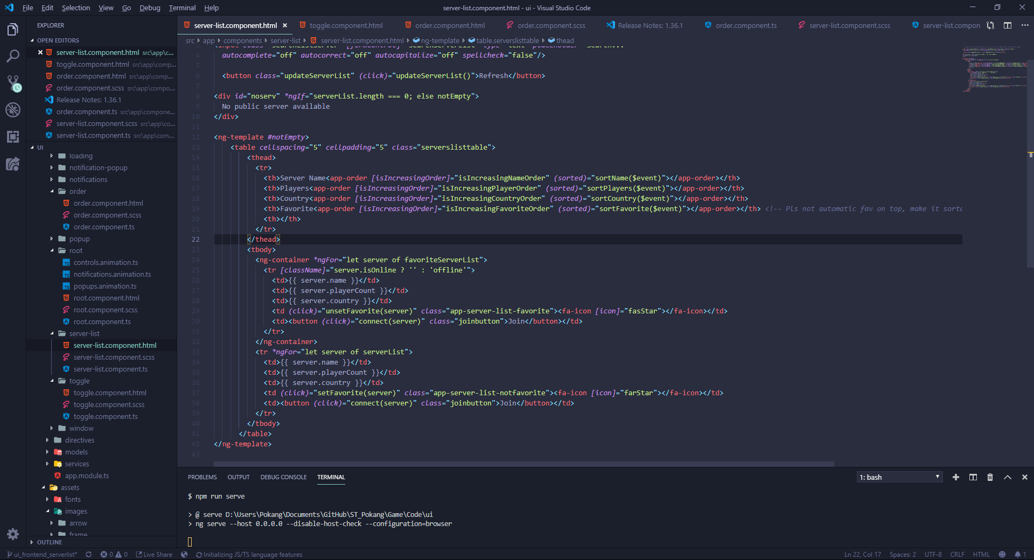Change the UTF-8 file encoding

pos(933,555)
